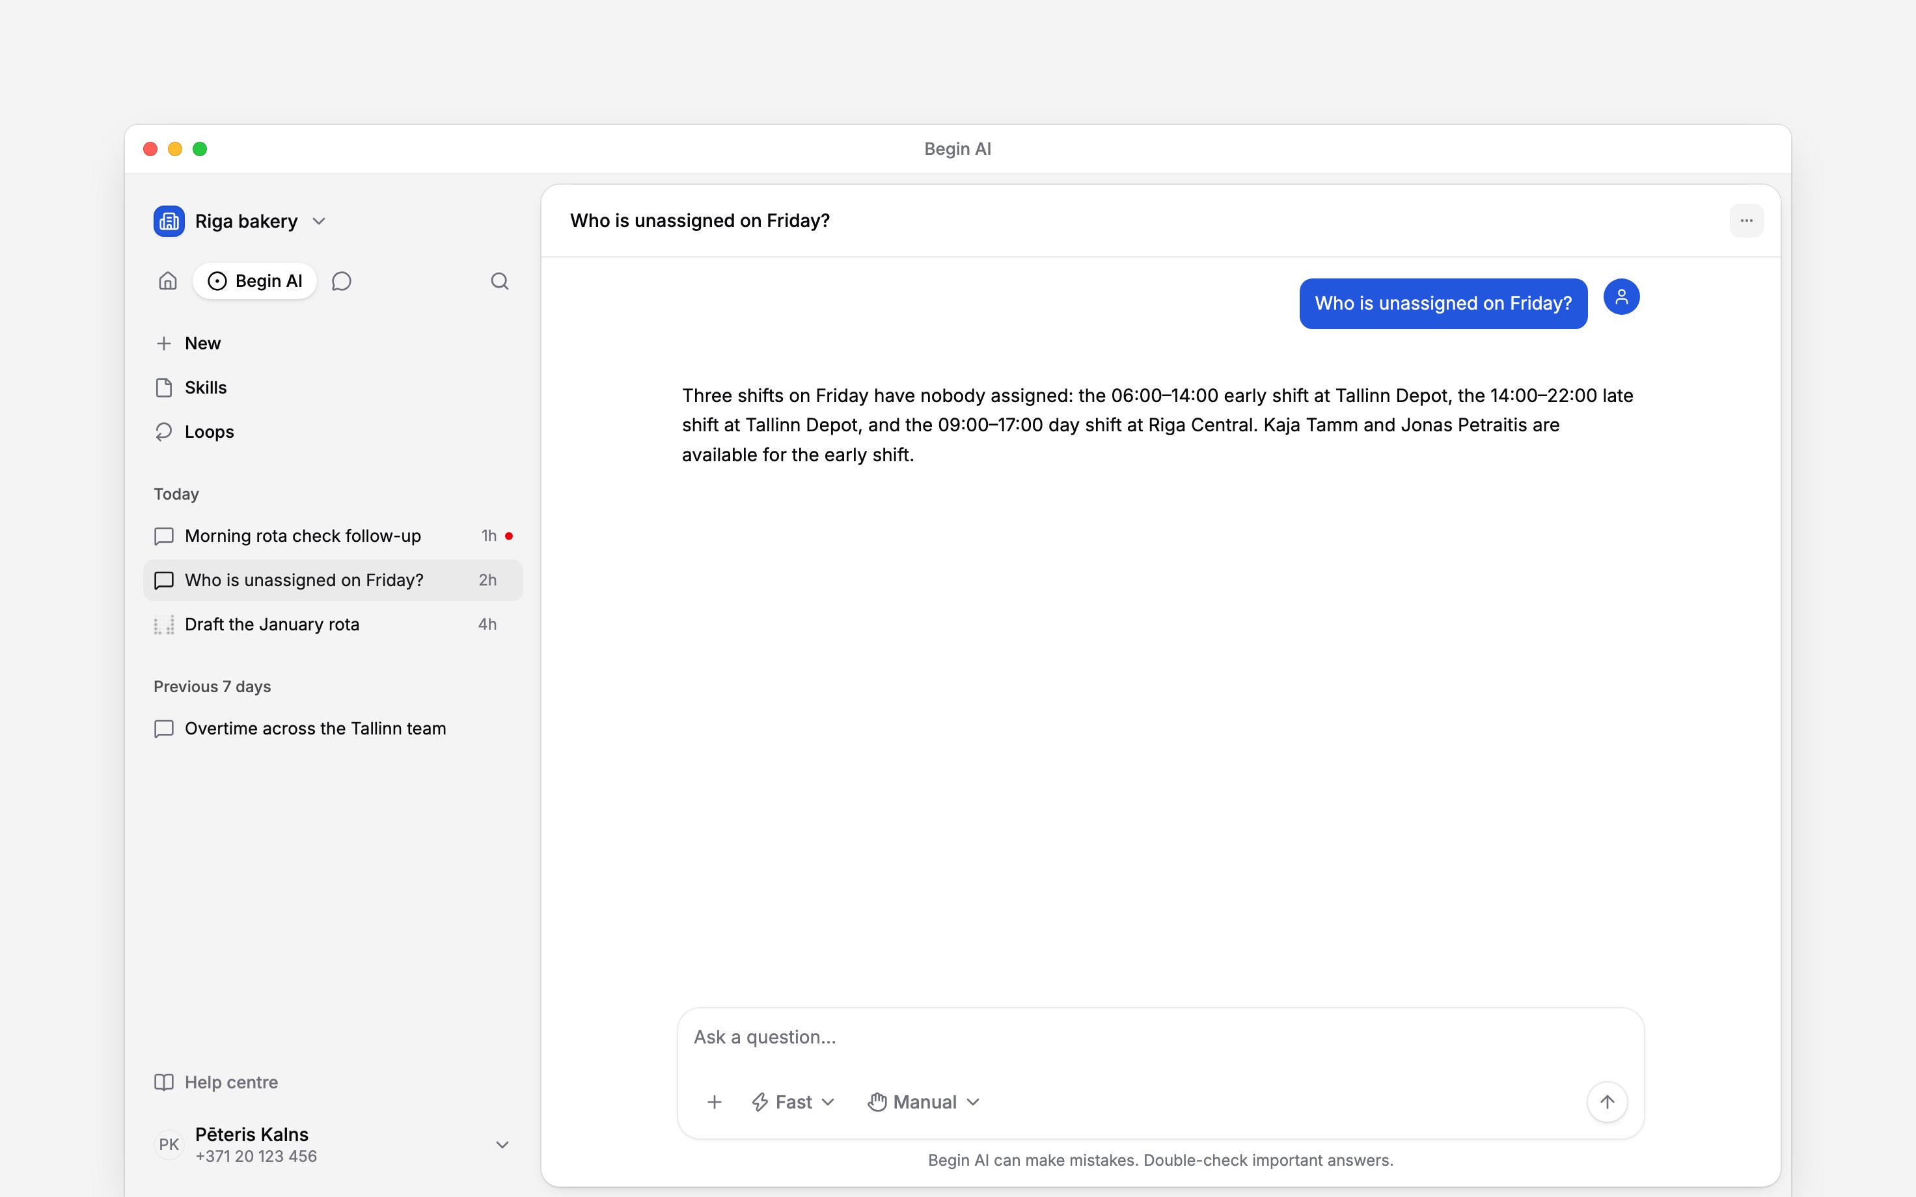Open Morning rota check follow-up chat
The height and width of the screenshot is (1197, 1916).
333,536
